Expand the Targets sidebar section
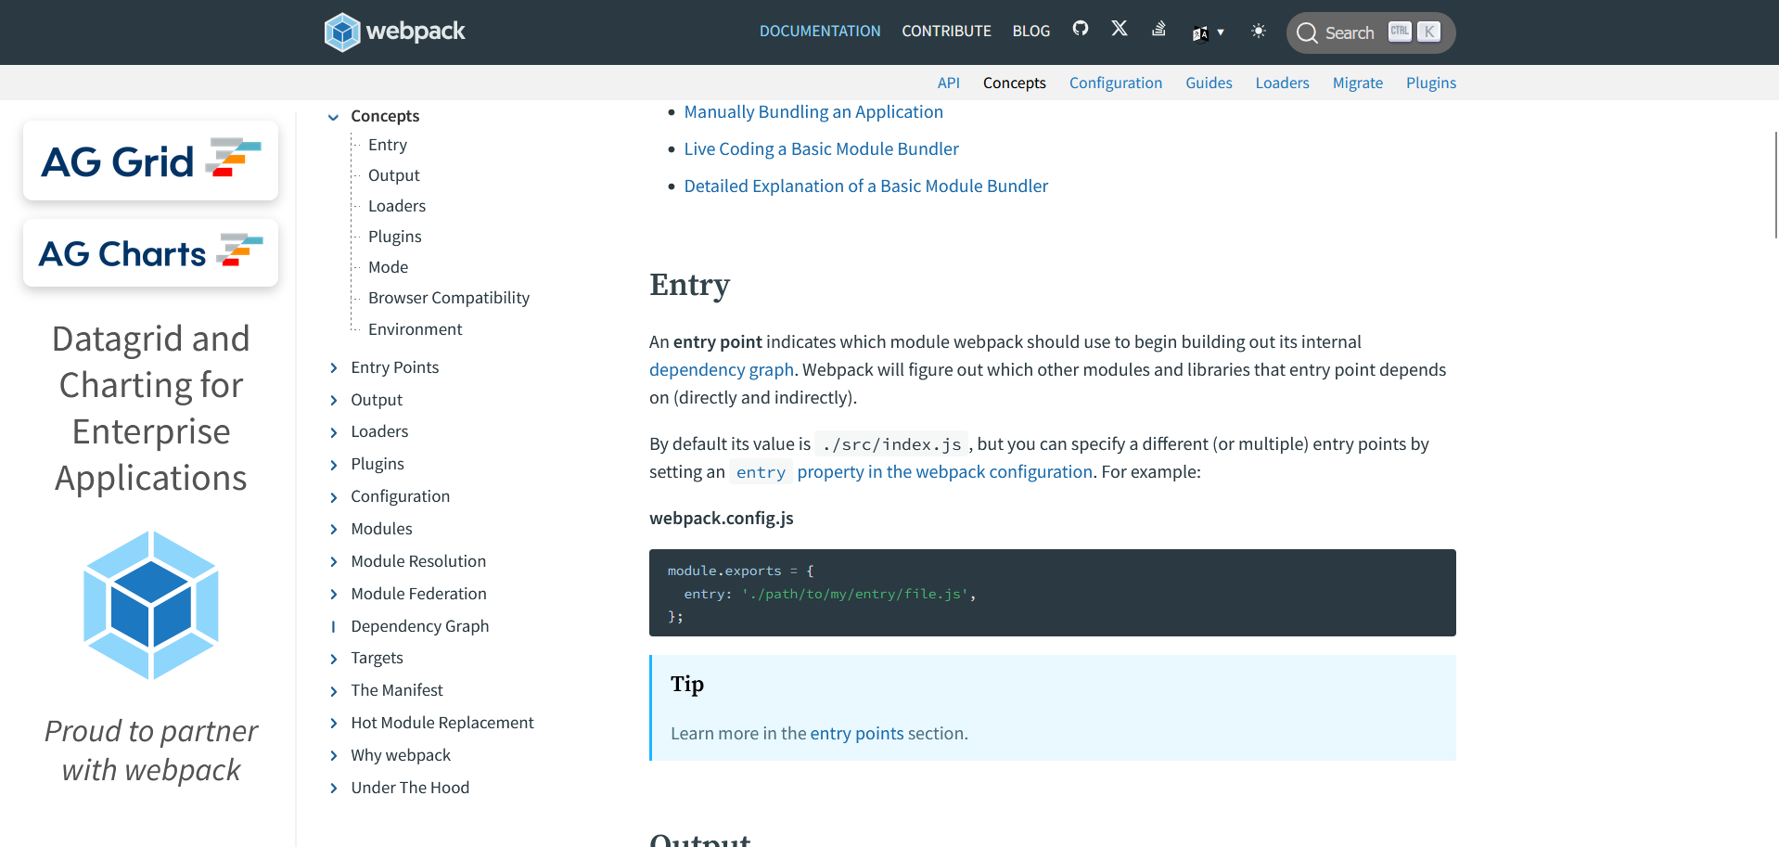 tap(334, 659)
